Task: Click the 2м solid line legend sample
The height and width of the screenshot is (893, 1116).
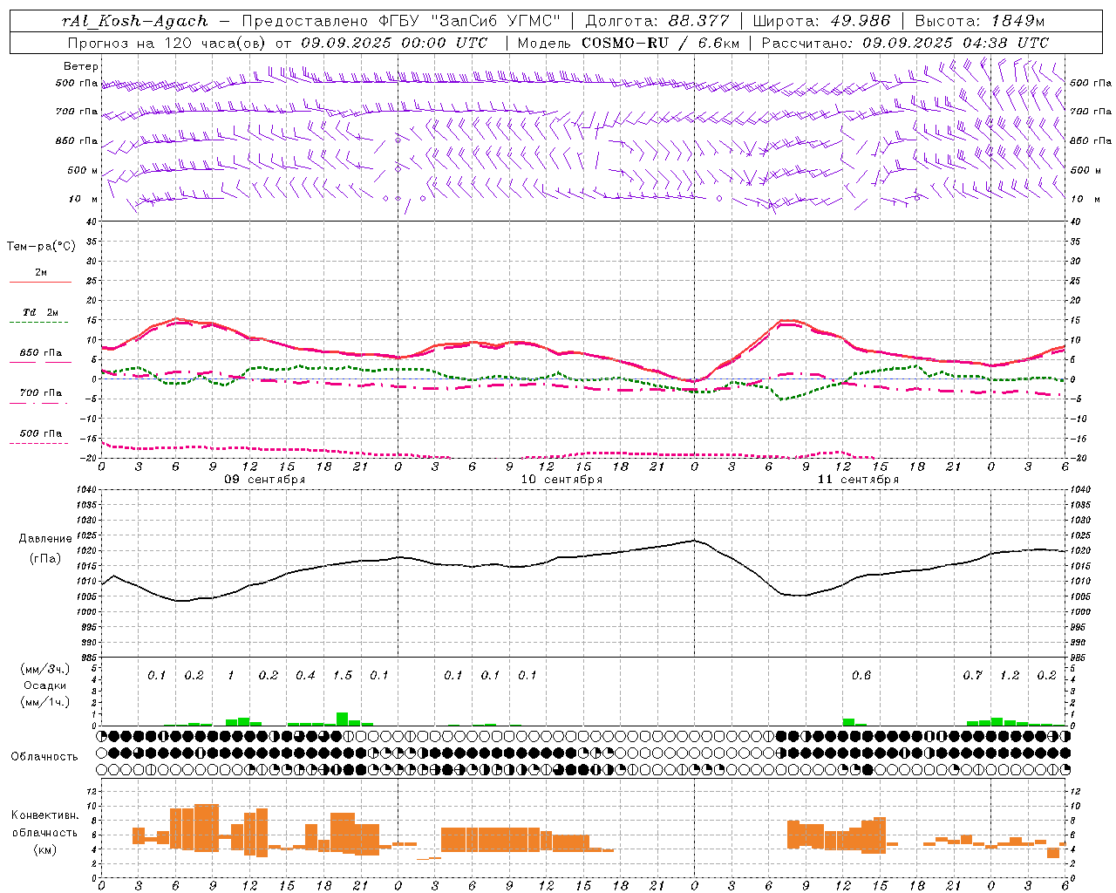Action: pos(40,282)
